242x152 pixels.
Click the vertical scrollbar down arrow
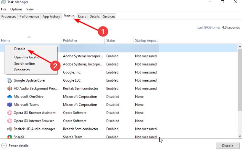pos(240,136)
